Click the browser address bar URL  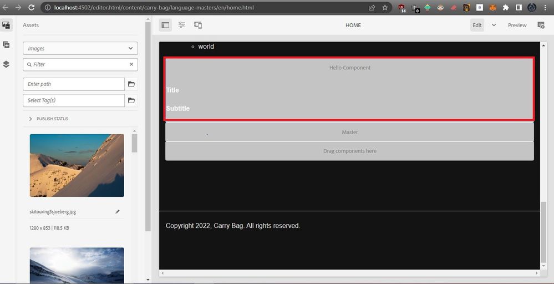154,7
